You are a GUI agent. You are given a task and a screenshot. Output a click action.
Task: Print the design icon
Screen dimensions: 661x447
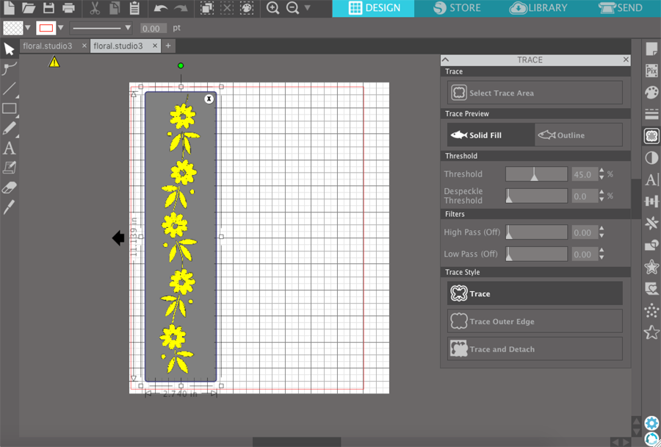tap(68, 7)
